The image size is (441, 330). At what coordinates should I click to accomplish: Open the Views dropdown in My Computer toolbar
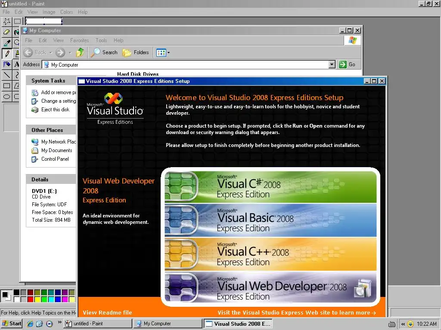click(168, 52)
